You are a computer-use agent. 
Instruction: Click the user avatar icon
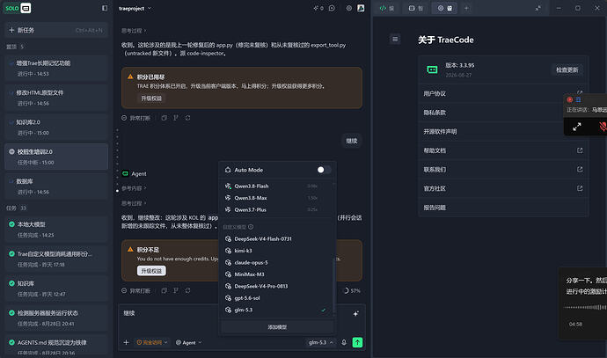point(361,8)
